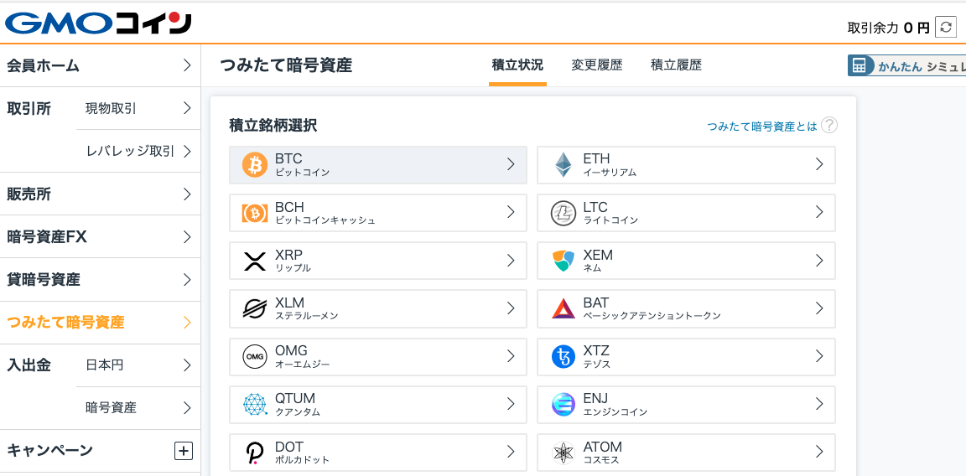Click the XRP Ripple logo icon
Viewport: 966px width, 476px height.
(254, 261)
